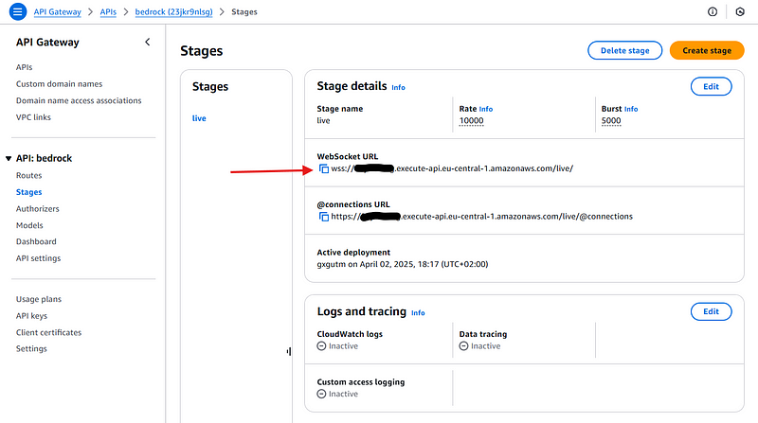Open APIs in sidebar
This screenshot has width=758, height=423.
click(25, 67)
